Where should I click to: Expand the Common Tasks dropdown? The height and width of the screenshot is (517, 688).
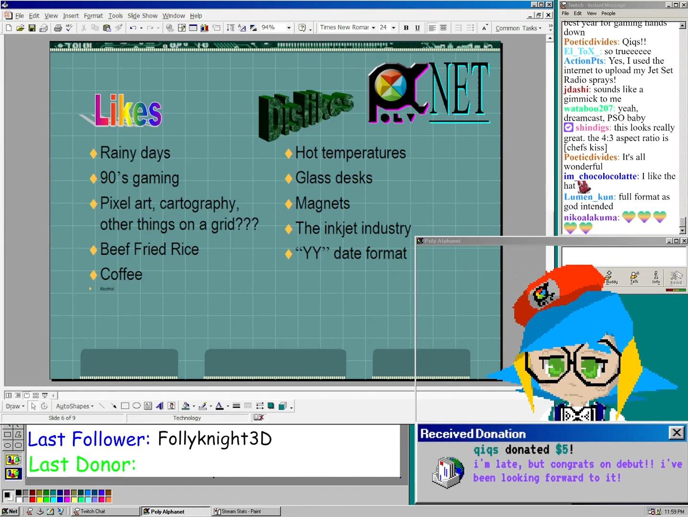click(518, 28)
